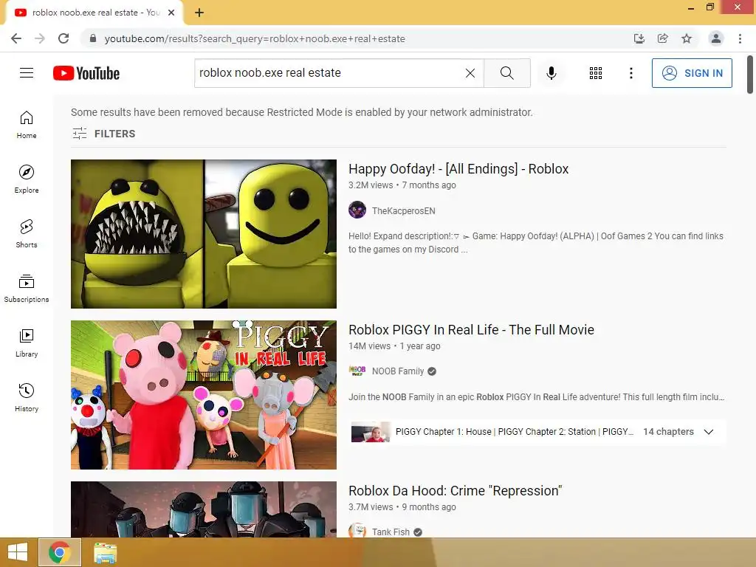Click the Happy Oofday description text
This screenshot has height=567, width=756.
pos(536,242)
